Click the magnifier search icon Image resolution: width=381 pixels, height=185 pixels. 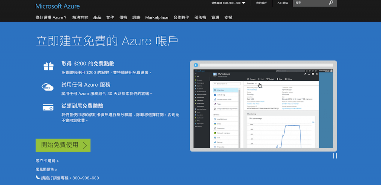[331, 3]
